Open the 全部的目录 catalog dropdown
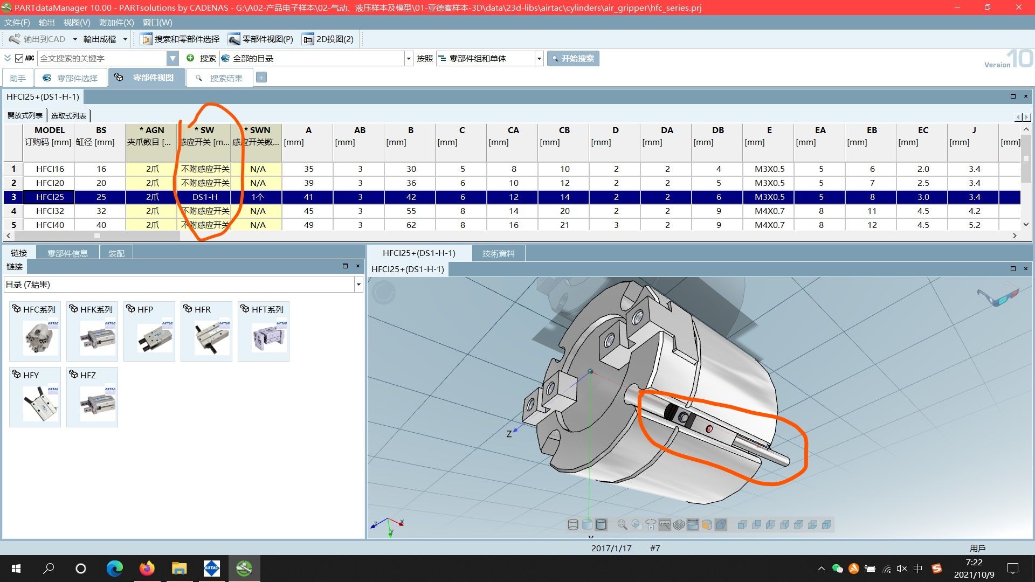The width and height of the screenshot is (1035, 582). 409,58
